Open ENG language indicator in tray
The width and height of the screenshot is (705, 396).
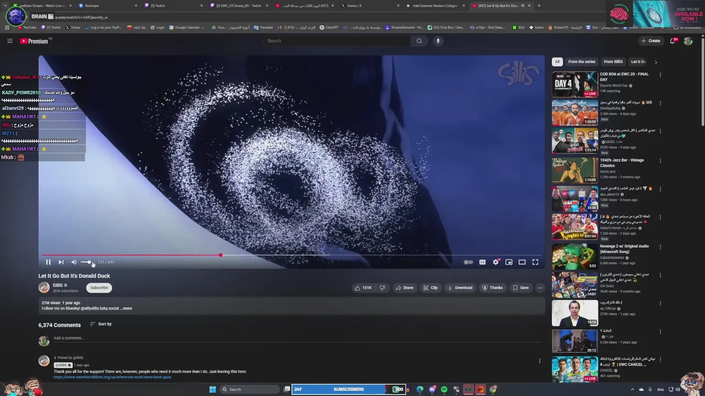[660, 389]
